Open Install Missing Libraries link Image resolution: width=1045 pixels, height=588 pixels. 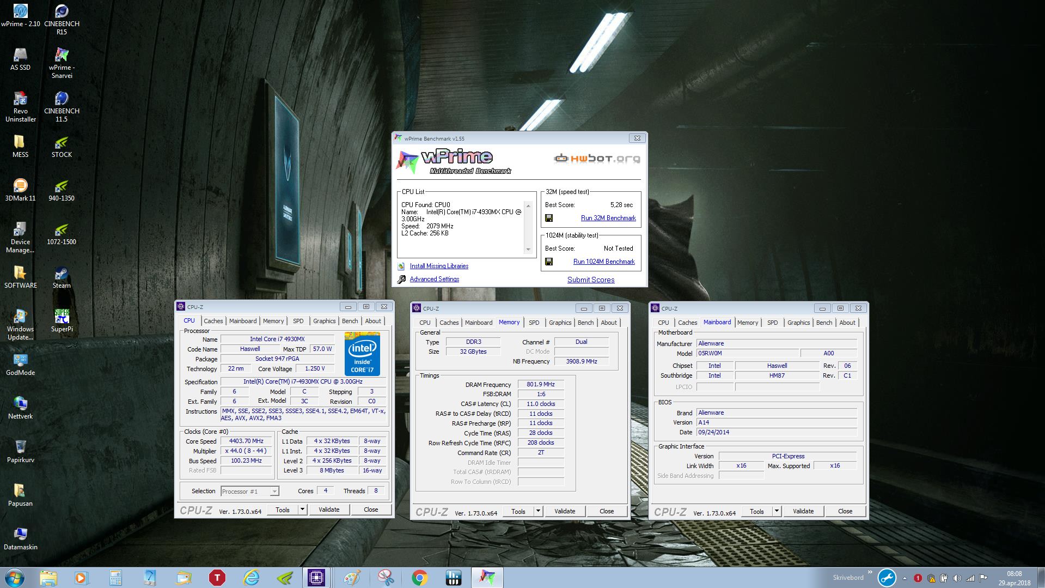439,266
